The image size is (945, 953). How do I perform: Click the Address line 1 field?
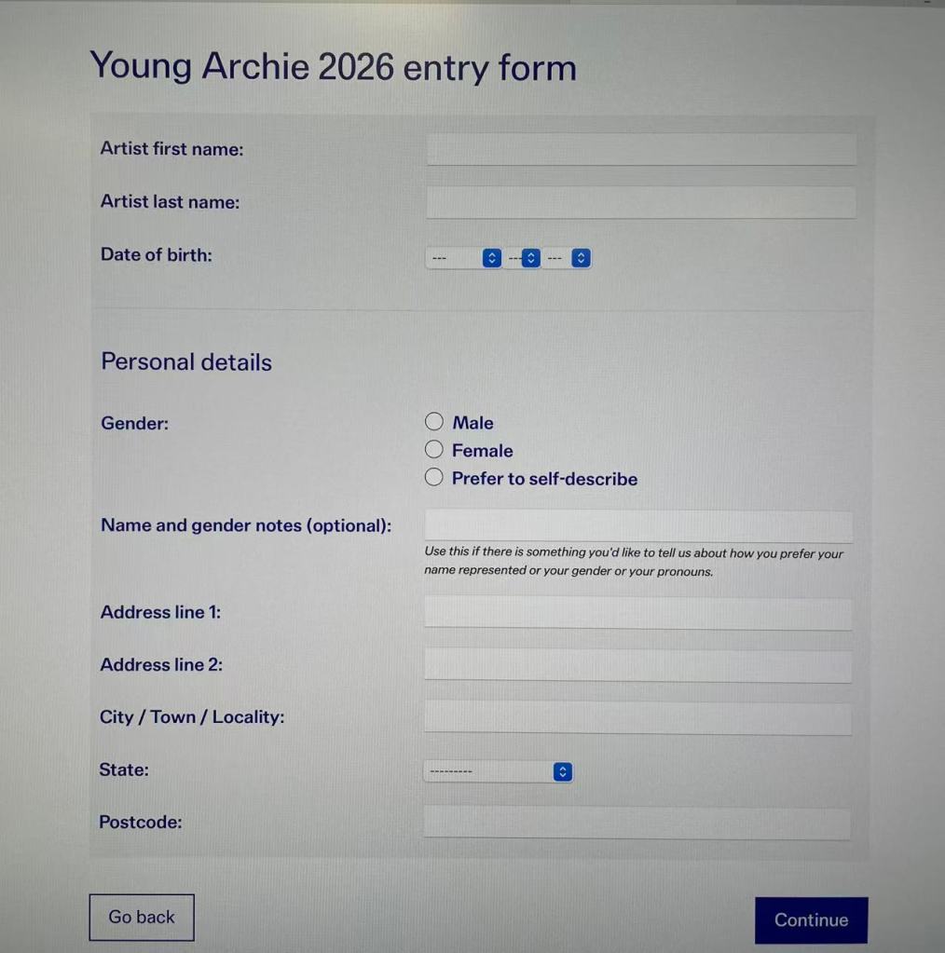click(x=638, y=613)
